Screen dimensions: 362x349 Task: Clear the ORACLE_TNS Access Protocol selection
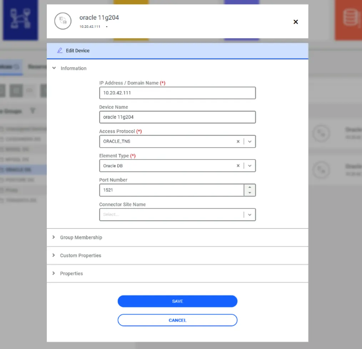[238, 142]
